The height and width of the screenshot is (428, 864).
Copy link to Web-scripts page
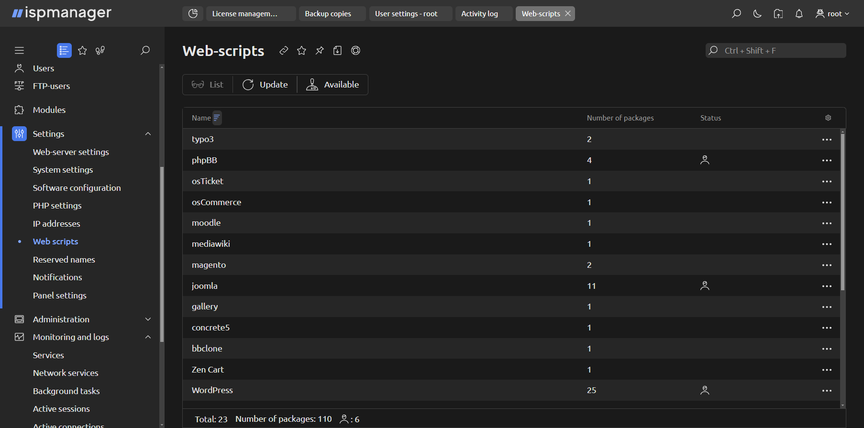284,51
